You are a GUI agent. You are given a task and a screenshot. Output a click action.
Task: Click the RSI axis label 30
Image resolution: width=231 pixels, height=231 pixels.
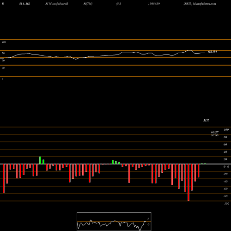(3, 68)
